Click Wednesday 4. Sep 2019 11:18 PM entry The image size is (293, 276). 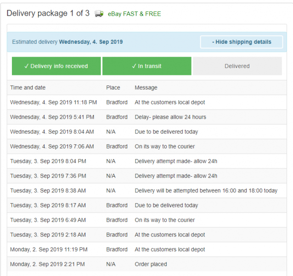[53, 102]
